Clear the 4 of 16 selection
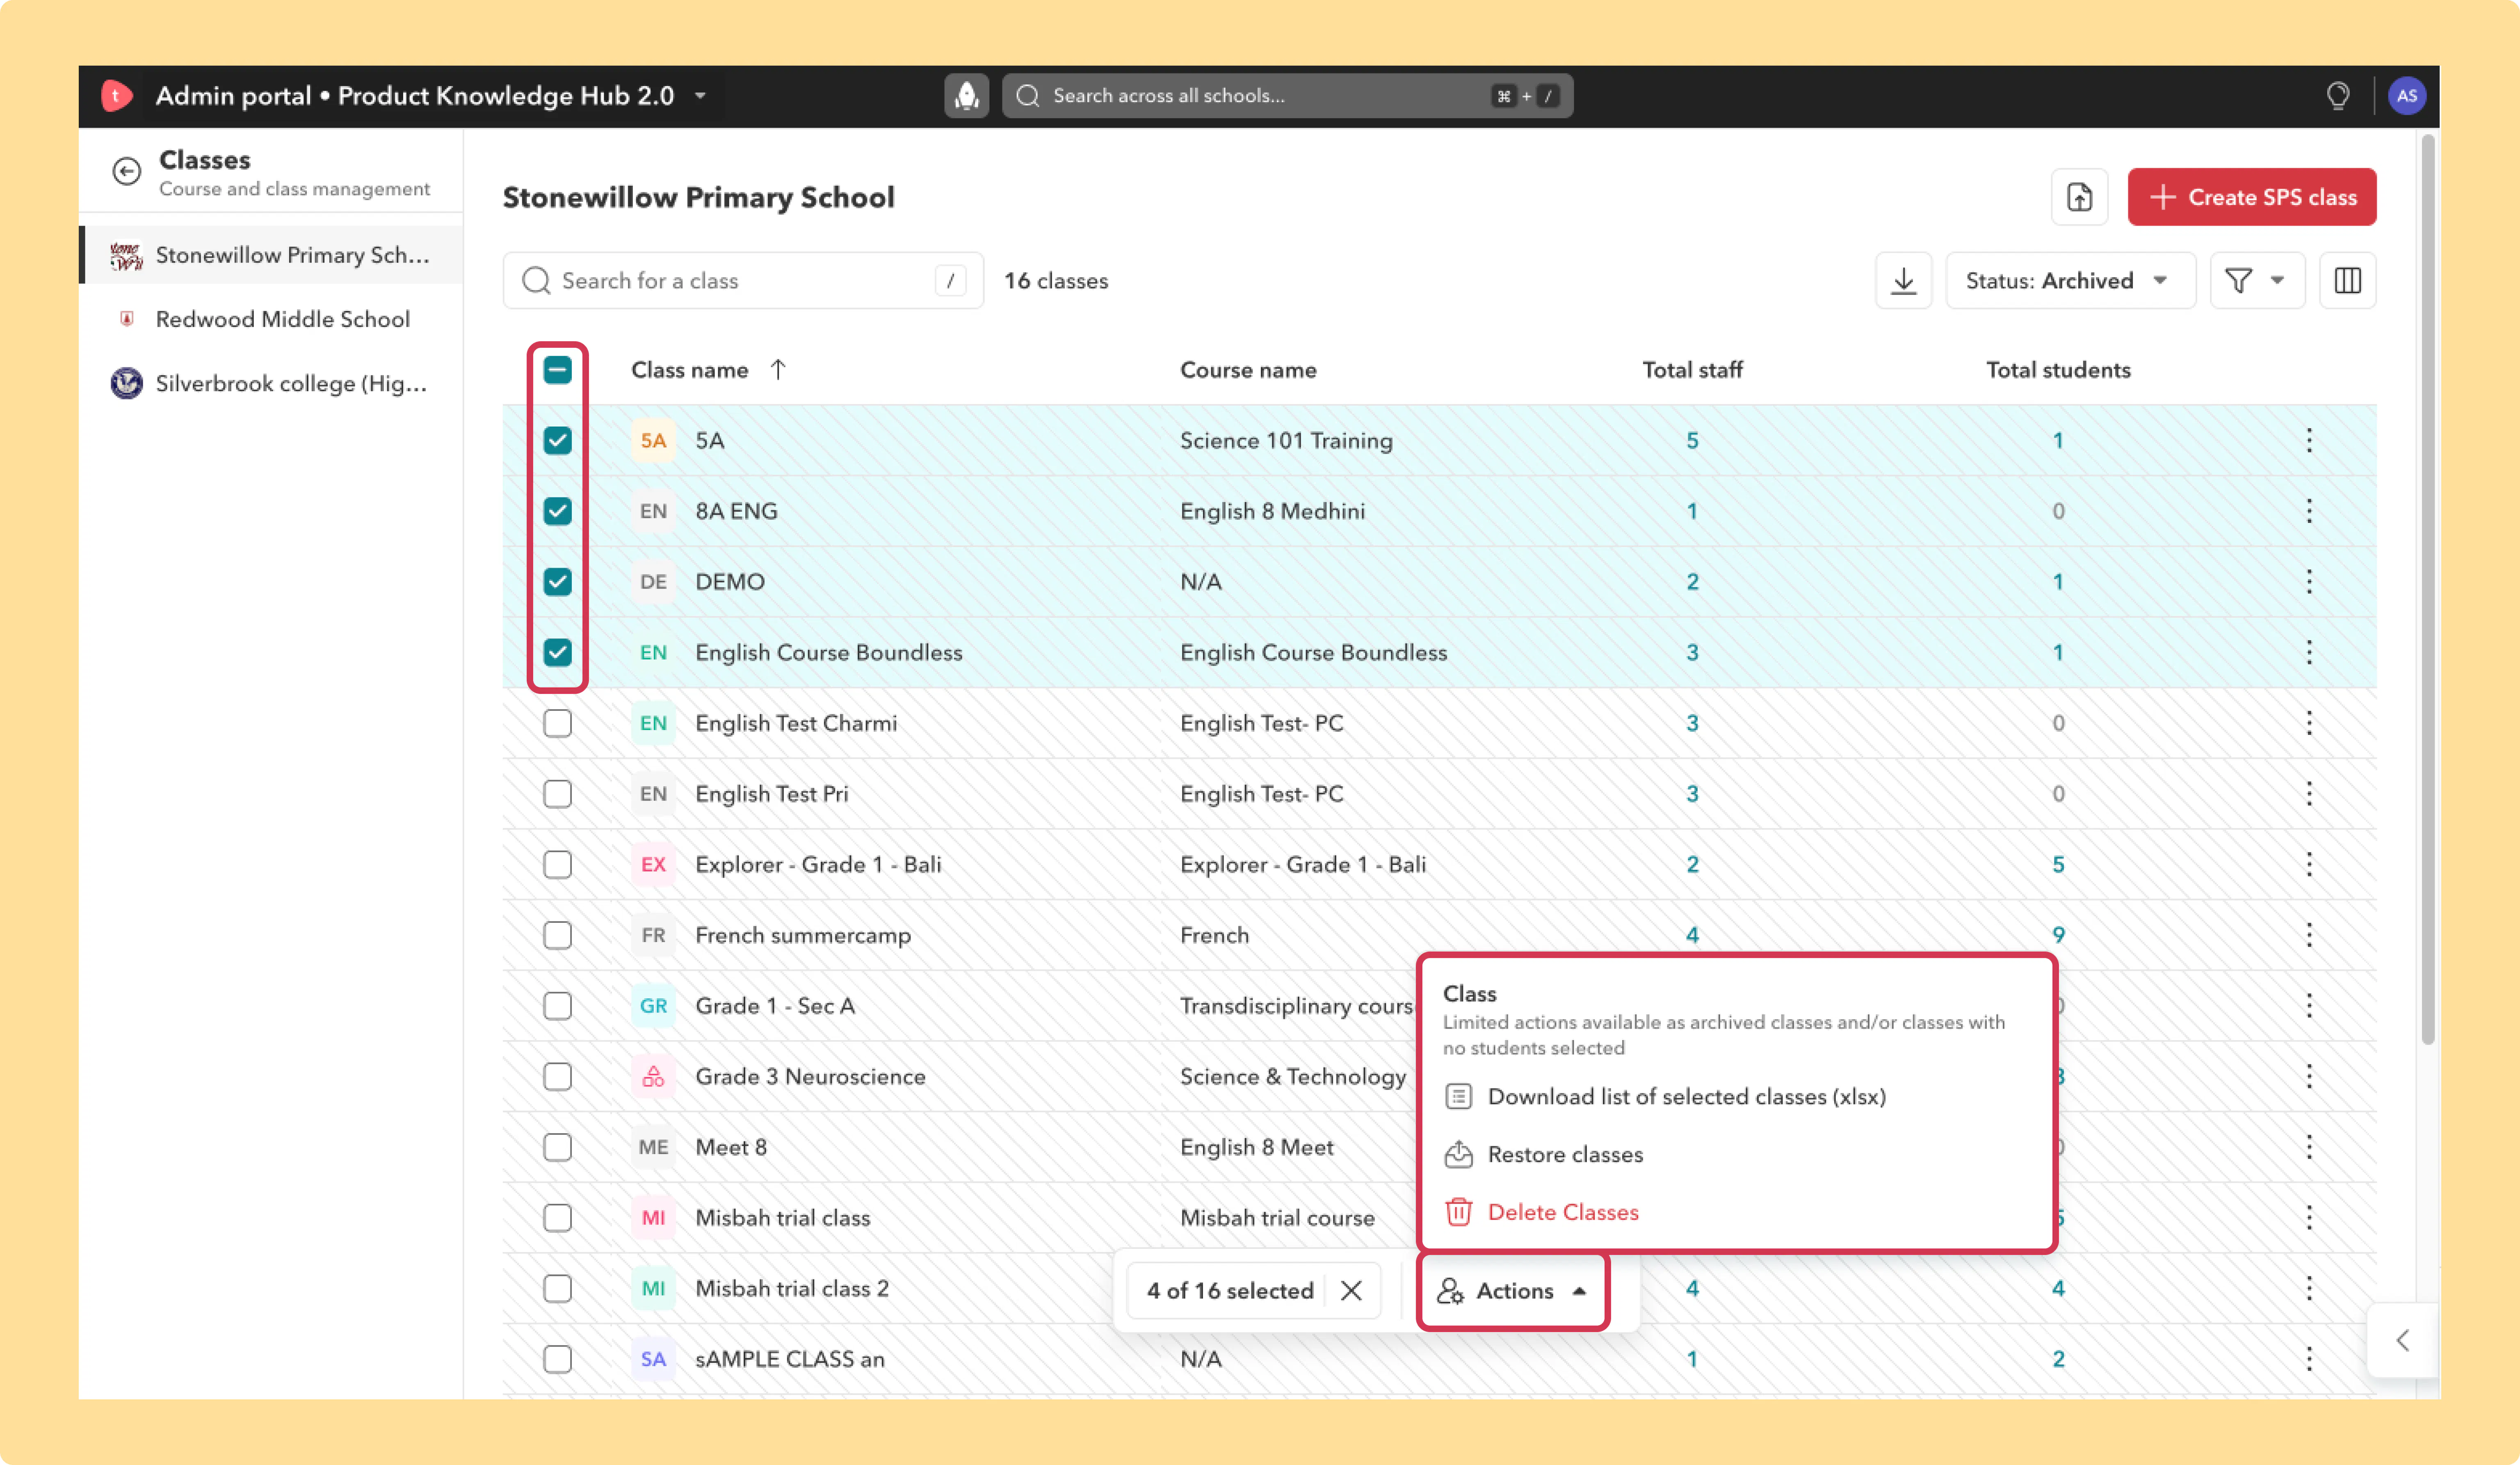This screenshot has width=2520, height=1465. tap(1351, 1291)
